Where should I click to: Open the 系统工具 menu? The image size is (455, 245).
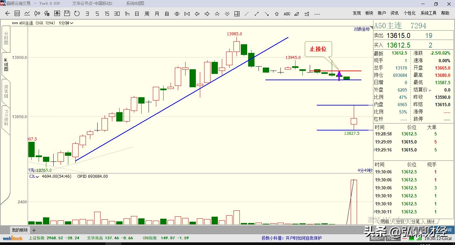pyautogui.click(x=428, y=13)
